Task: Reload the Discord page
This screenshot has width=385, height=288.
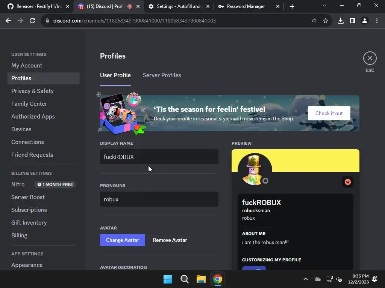Action: [32, 21]
